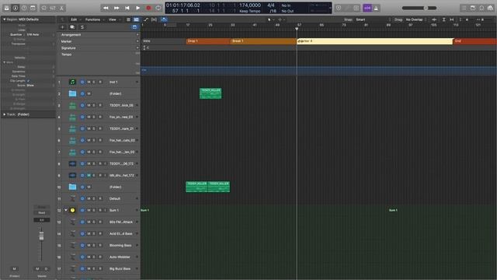Screen dimensions: 497x280
Task: Go to beginning of project
Action: 127,8
